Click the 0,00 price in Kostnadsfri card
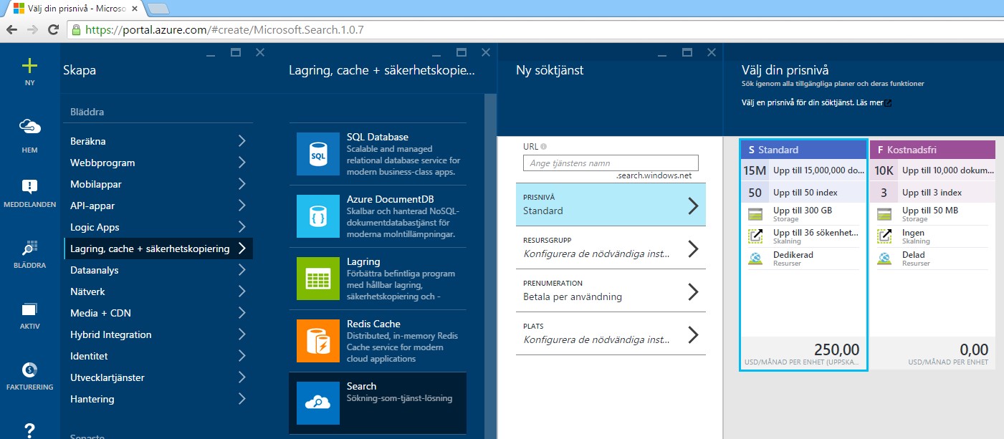The image size is (1004, 439). 974,349
